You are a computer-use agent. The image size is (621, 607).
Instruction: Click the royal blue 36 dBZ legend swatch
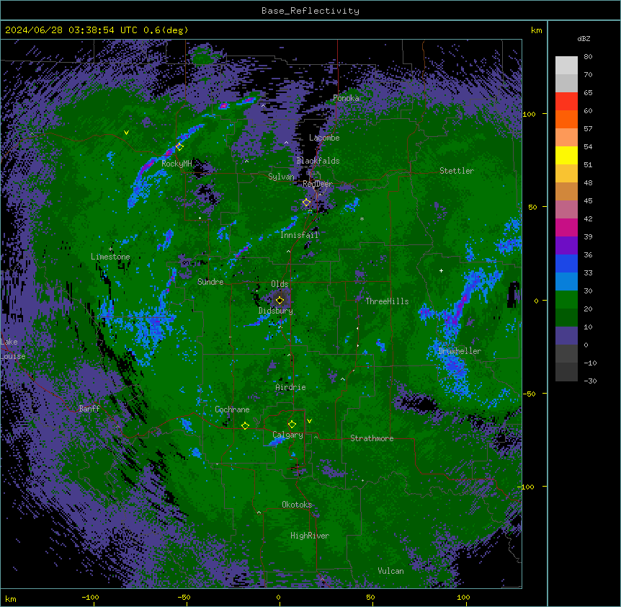coord(566,263)
